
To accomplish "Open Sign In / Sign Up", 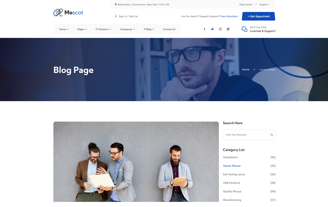I will (128, 16).
